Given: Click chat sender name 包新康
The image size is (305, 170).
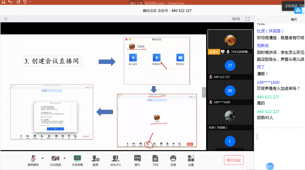Looking at the screenshot, I should [263, 46].
